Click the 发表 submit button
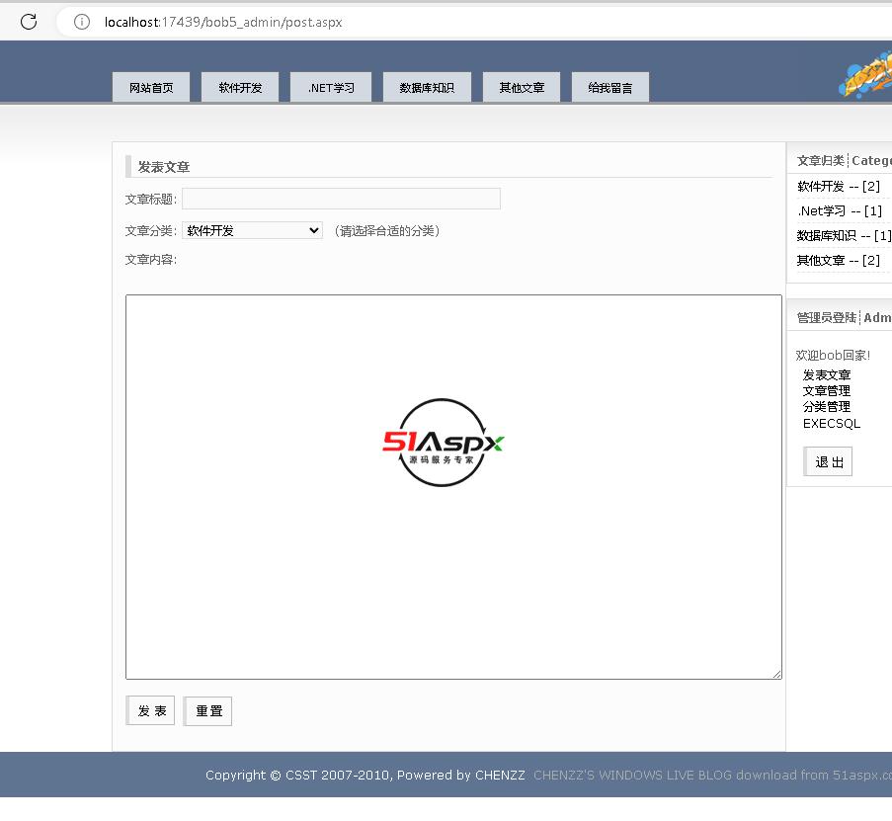Image resolution: width=892 pixels, height=821 pixels. click(x=150, y=710)
